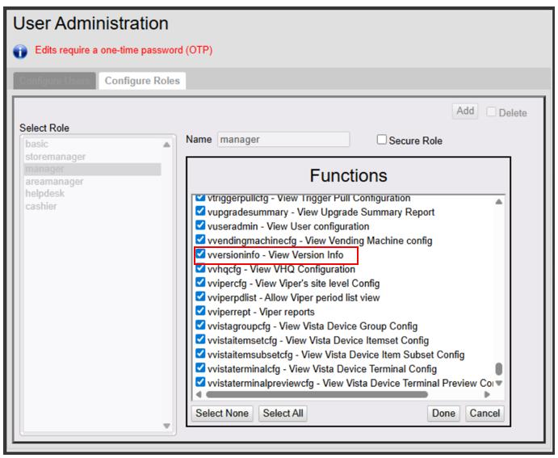
Task: Toggle the Delete checkbox
Action: [491, 111]
